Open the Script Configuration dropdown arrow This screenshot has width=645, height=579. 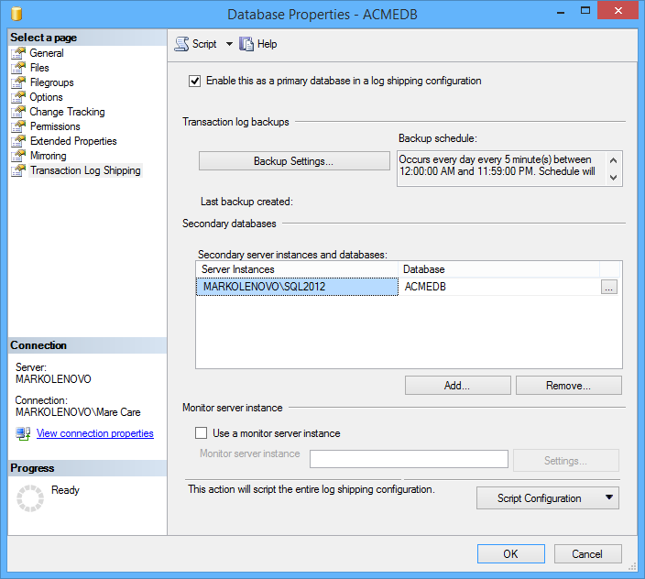click(x=607, y=498)
